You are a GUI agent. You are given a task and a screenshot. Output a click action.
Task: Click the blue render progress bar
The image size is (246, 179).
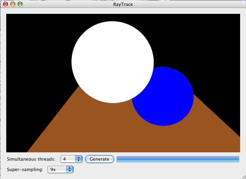coord(178,159)
